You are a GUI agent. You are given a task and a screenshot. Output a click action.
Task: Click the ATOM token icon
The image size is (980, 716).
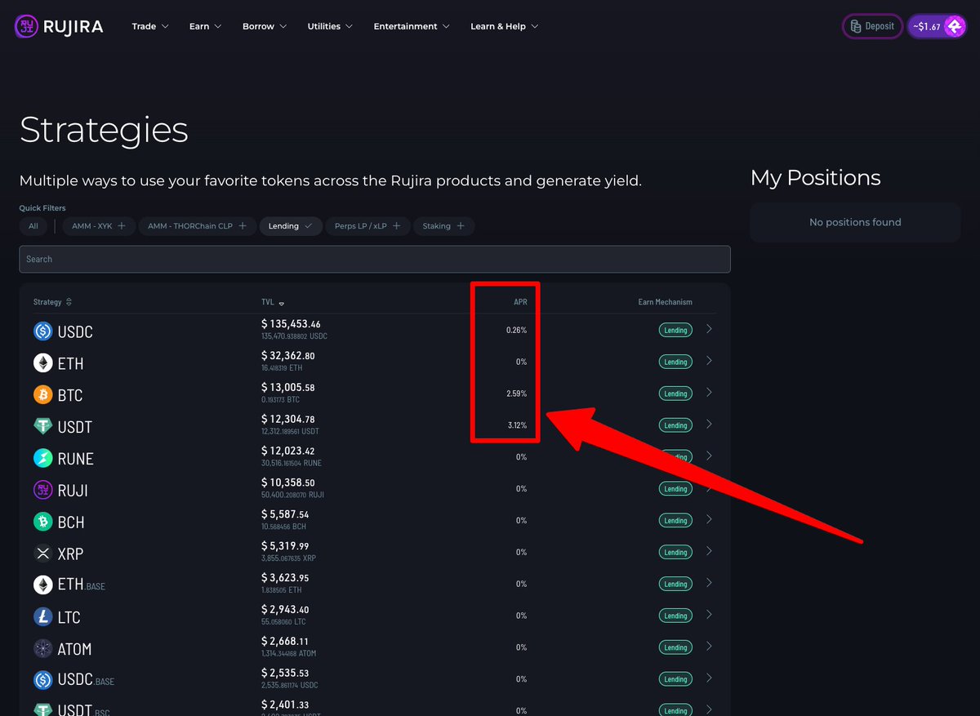tap(42, 649)
